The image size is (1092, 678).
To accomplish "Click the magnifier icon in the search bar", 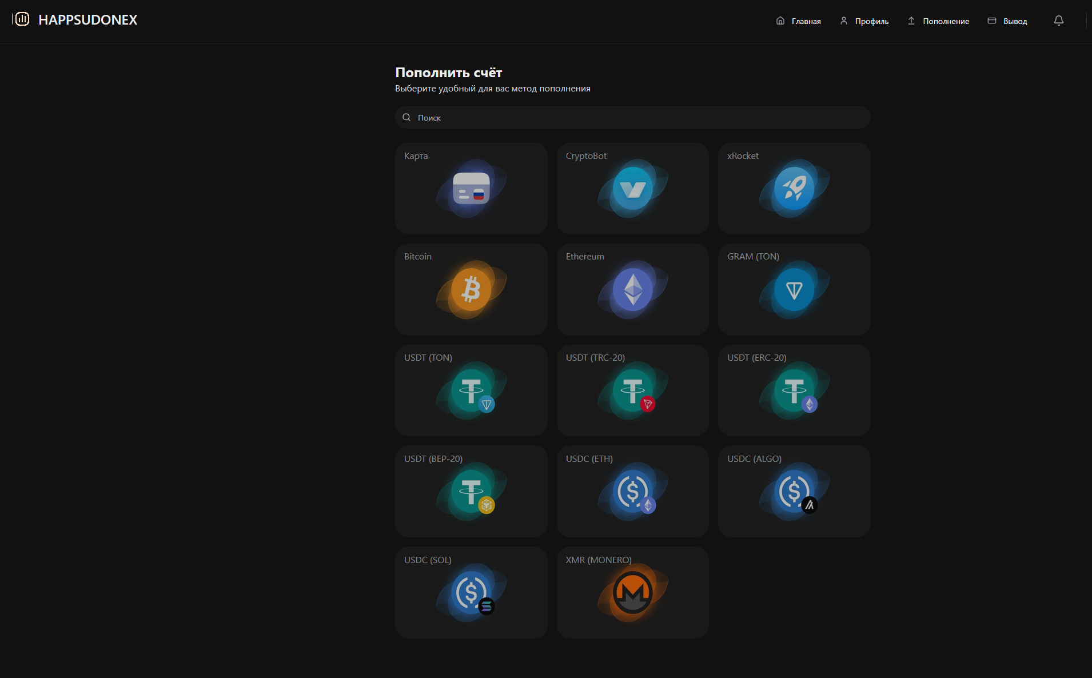I will 406,117.
